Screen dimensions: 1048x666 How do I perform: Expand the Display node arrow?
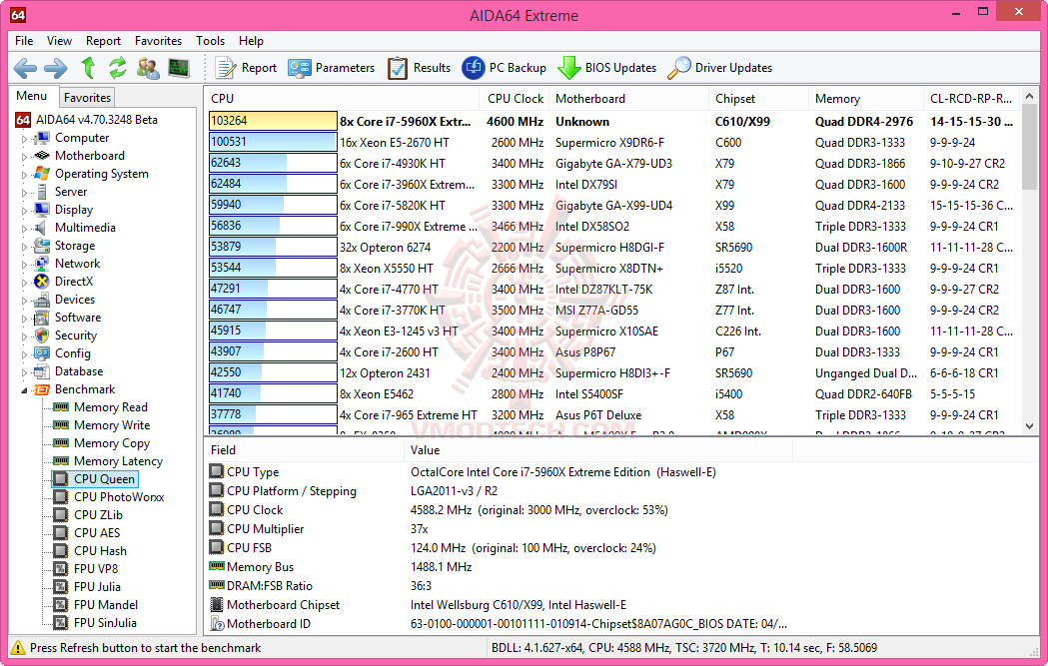(24, 211)
